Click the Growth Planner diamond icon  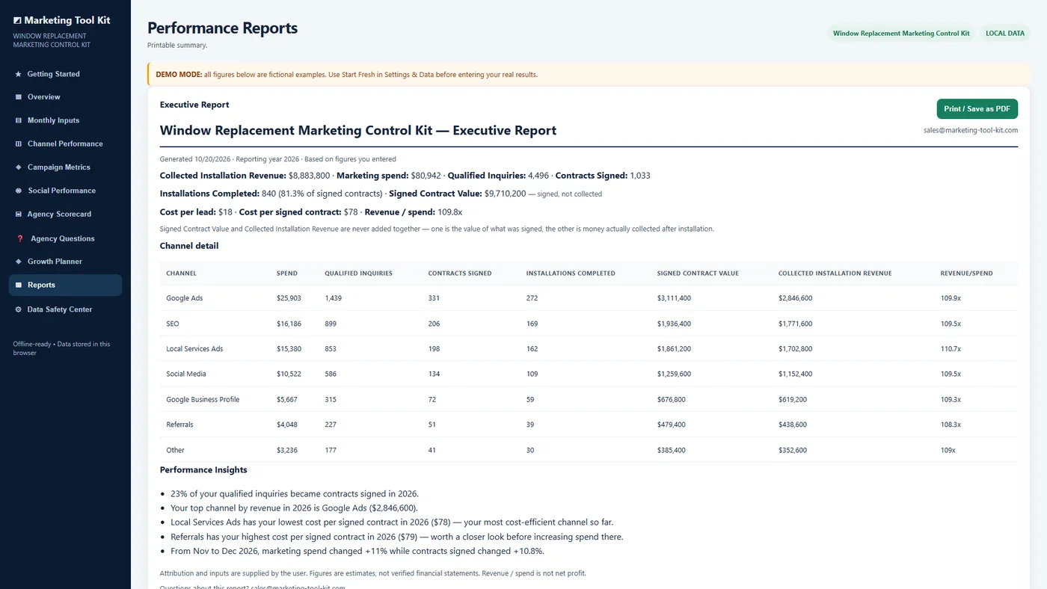click(18, 262)
